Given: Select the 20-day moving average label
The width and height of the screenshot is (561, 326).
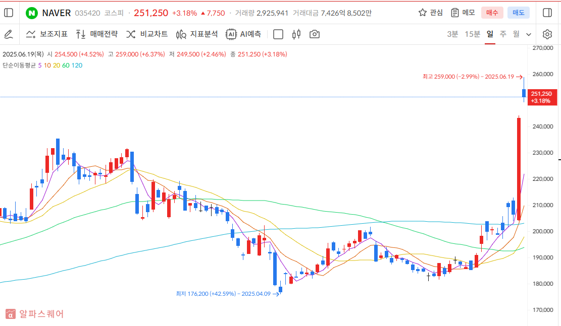Looking at the screenshot, I should click(x=57, y=66).
